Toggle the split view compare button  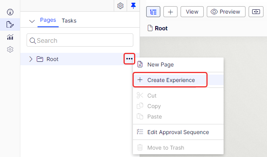[256, 12]
